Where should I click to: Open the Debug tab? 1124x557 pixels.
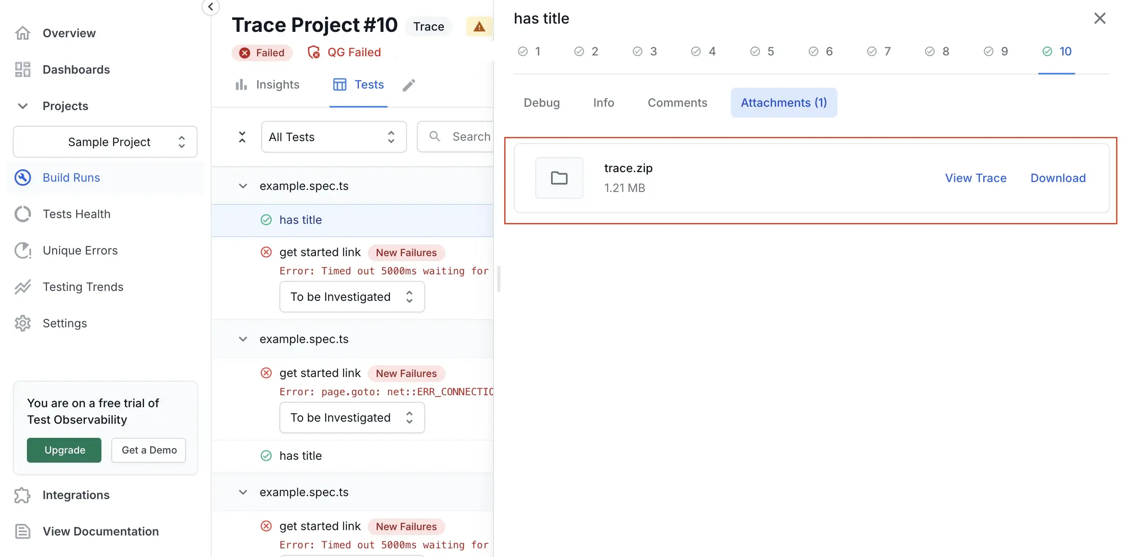tap(542, 103)
